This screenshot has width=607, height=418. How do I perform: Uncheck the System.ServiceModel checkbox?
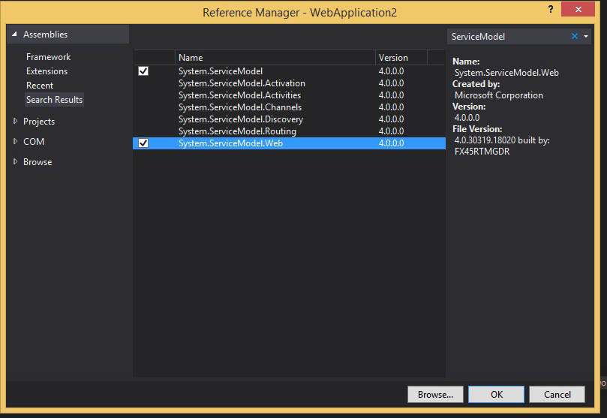(x=143, y=71)
